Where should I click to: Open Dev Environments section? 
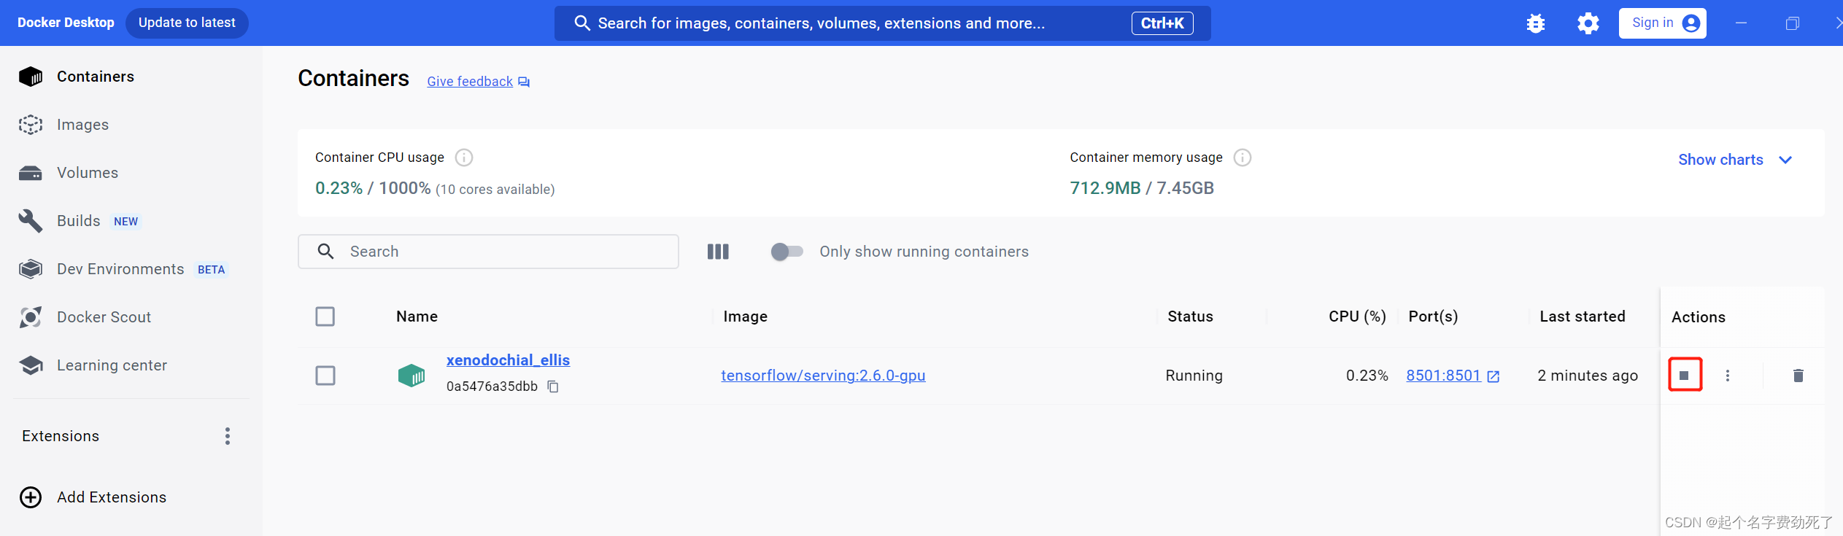click(123, 269)
